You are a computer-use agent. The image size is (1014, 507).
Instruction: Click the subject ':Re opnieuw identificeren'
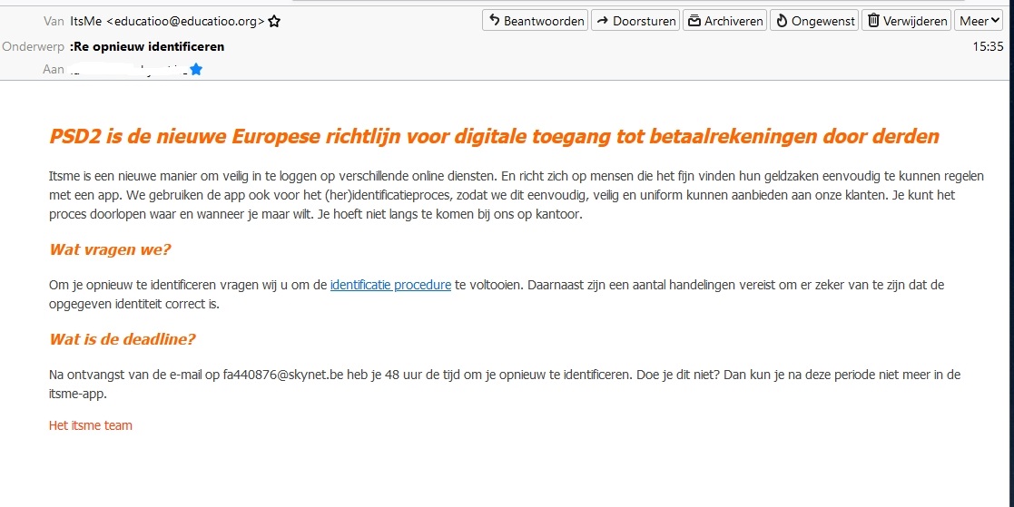(147, 46)
